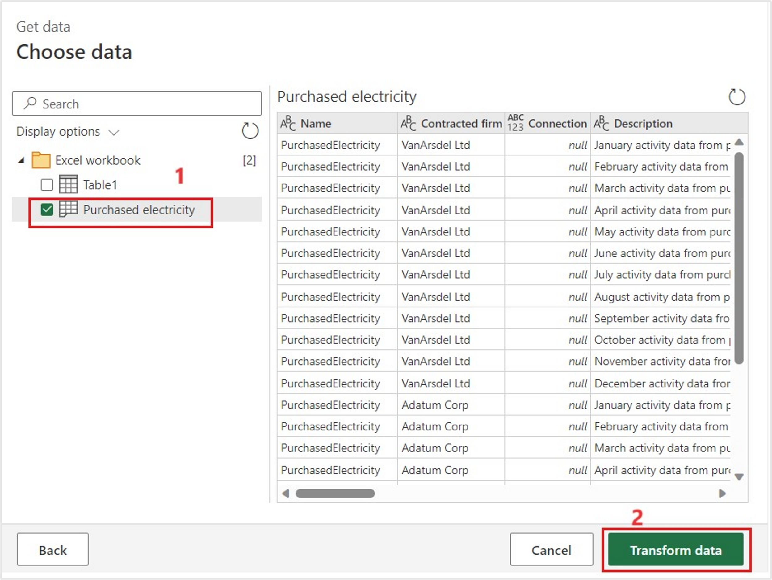Refresh the Purchased electricity preview

click(x=736, y=97)
